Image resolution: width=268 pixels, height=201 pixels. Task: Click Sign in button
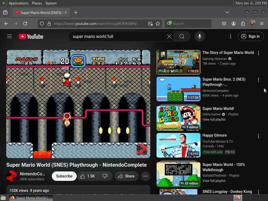[250, 36]
